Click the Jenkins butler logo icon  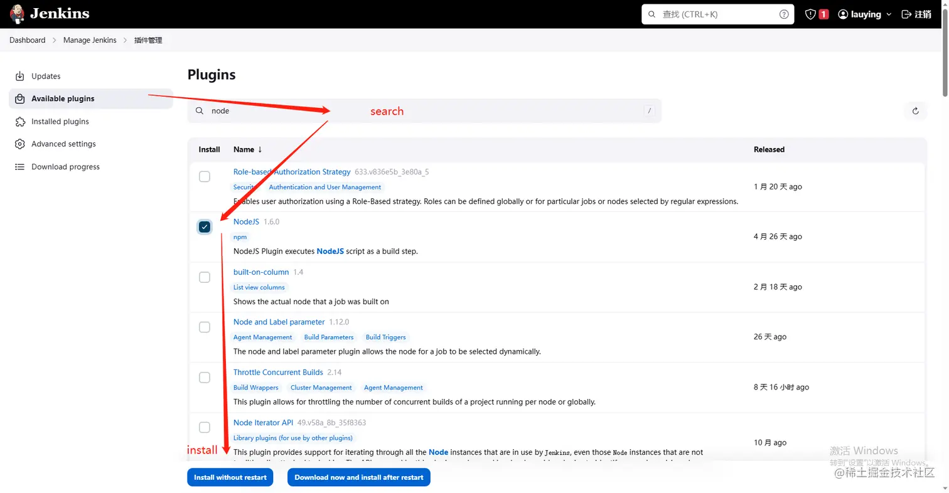pos(18,14)
